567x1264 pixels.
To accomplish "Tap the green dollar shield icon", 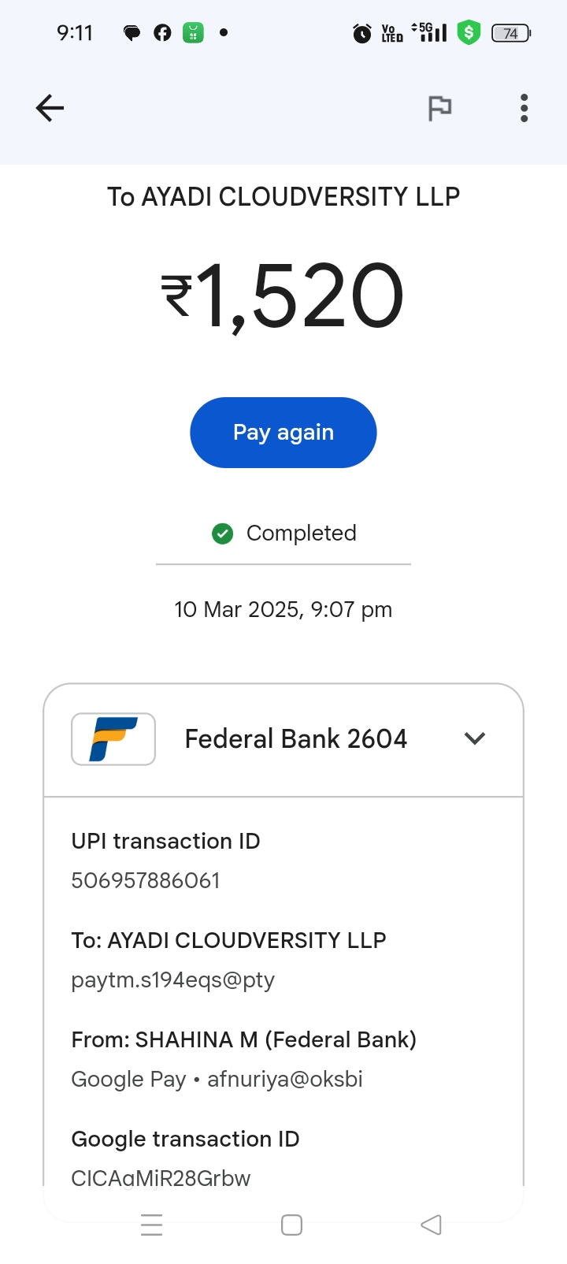I will point(469,32).
